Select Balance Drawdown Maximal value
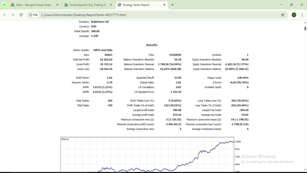 [170, 64]
